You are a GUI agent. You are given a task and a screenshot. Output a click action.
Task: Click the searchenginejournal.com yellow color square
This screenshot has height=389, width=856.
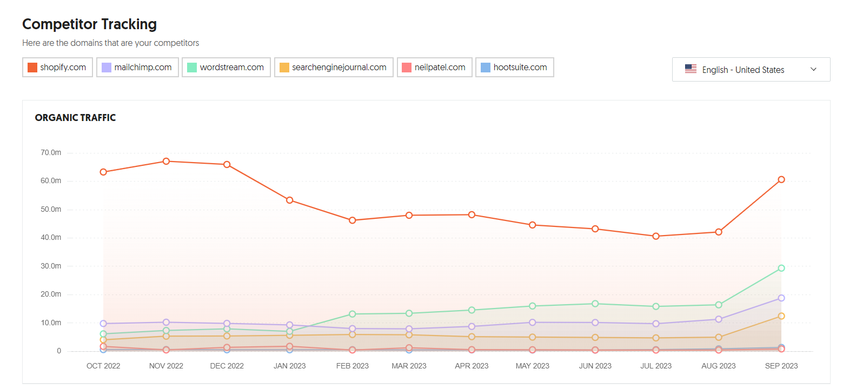[x=284, y=68]
